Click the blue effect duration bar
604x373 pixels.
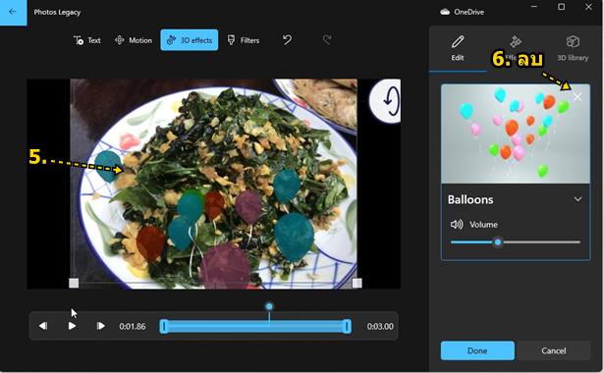point(255,327)
